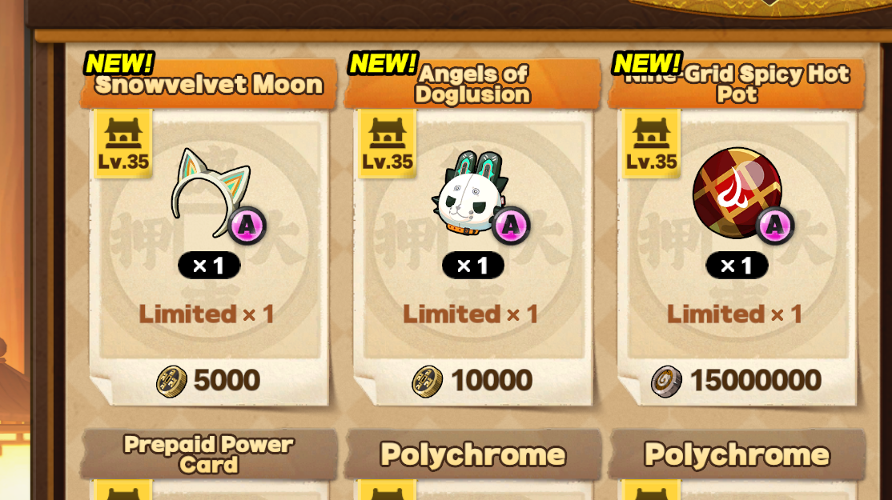Viewport: 892px width, 500px height.
Task: Tap the A-rank badge on Angels of Doglusion
Action: pyautogui.click(x=511, y=226)
